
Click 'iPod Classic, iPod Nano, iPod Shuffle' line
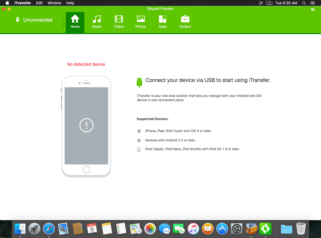pos(192,149)
